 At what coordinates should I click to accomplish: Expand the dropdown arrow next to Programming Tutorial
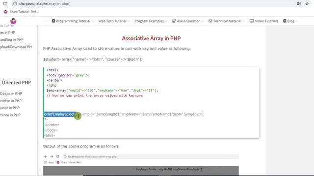tap(92, 21)
